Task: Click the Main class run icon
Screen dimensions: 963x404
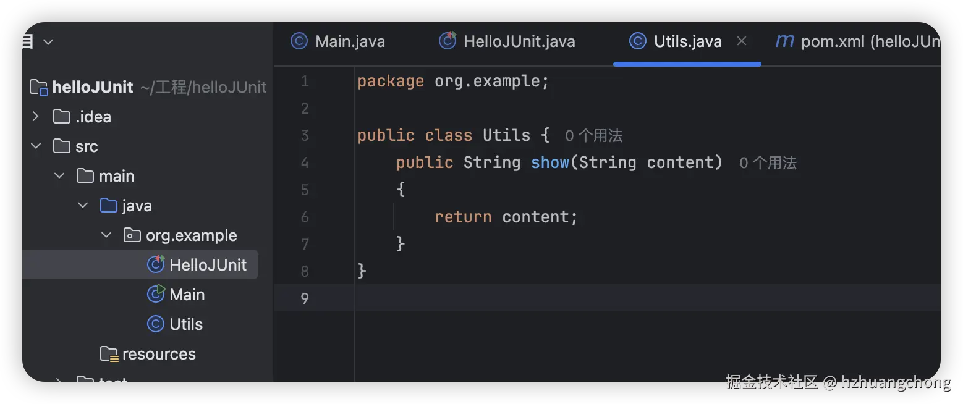Action: pos(156,294)
